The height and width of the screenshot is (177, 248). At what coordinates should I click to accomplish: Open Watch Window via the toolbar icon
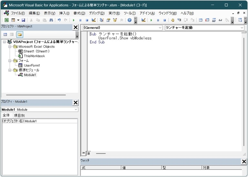tap(214, 20)
